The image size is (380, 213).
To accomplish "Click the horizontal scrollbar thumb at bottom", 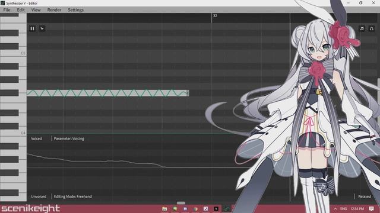I will click(181, 203).
